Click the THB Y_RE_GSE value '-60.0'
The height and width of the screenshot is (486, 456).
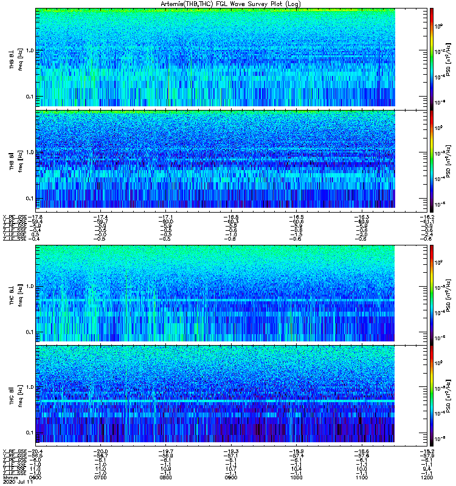pyautogui.click(x=165, y=222)
